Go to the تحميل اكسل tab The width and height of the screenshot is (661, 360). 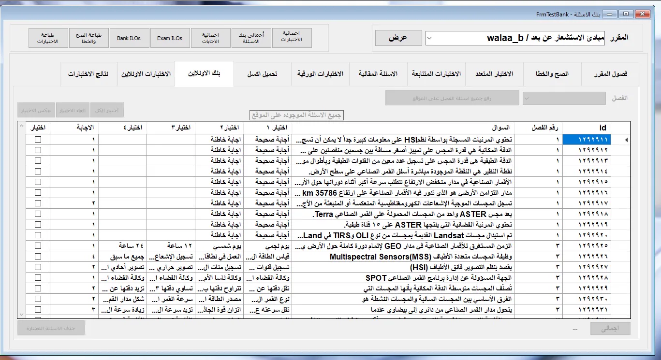262,74
